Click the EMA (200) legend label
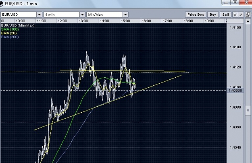The image size is (252, 163). click(x=10, y=37)
